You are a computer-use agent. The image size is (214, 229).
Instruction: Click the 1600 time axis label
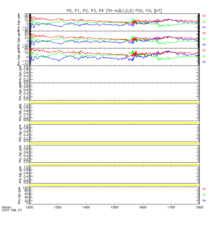point(143,207)
